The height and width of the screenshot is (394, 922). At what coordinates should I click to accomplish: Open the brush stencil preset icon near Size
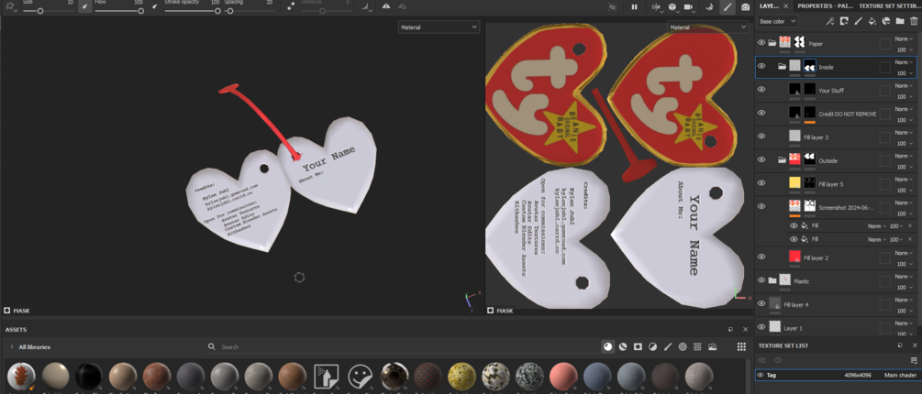(9, 6)
